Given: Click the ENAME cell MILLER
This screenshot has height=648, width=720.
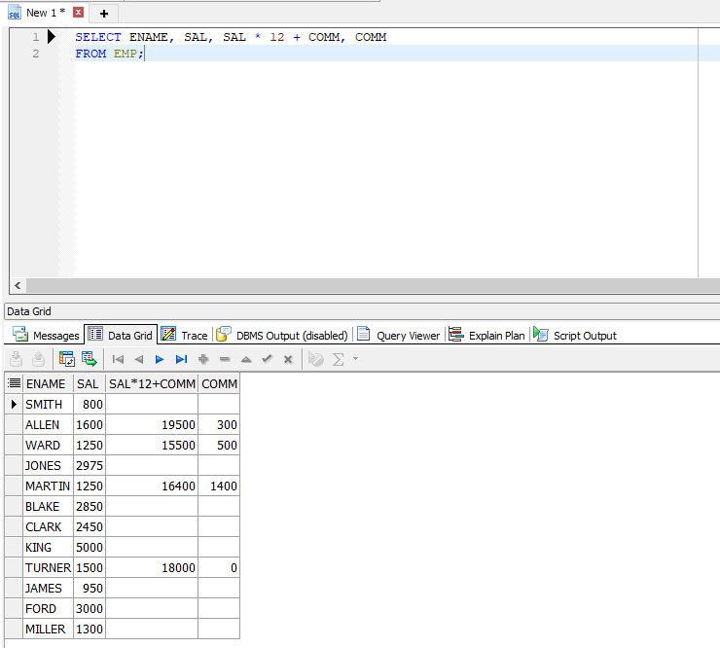Looking at the screenshot, I should coord(49,630).
